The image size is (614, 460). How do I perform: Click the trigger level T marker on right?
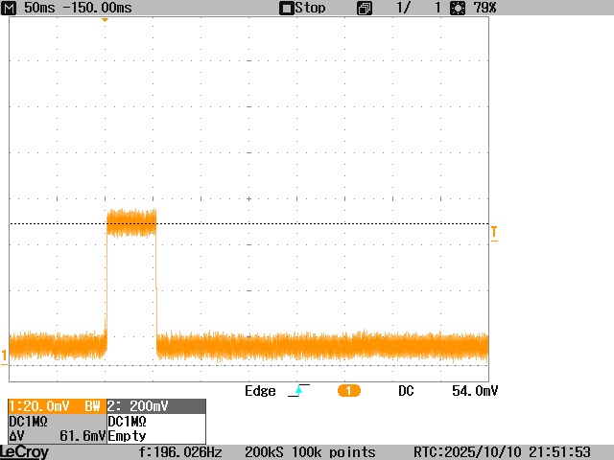[494, 232]
